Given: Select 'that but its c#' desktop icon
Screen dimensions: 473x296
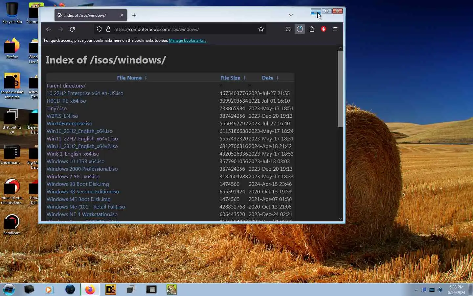Looking at the screenshot, I should point(12,121).
